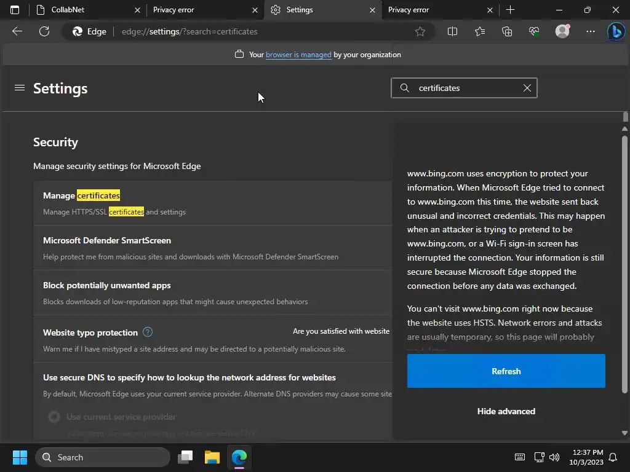Click the Edge site identity badge
The width and height of the screenshot is (630, 472).
tap(89, 31)
